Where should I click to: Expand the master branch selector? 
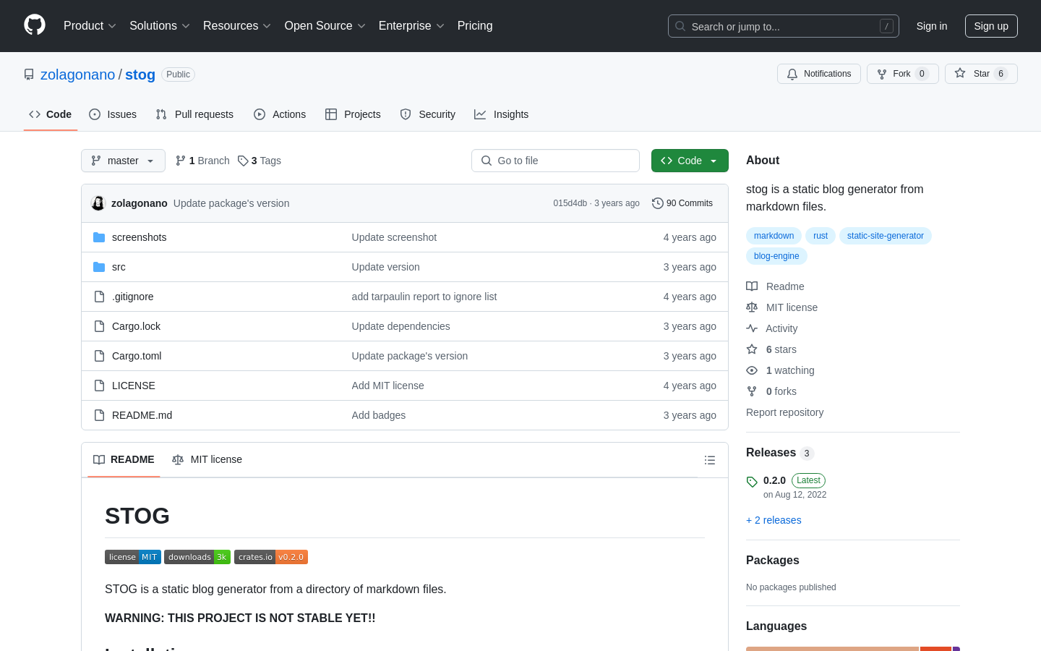coord(123,161)
